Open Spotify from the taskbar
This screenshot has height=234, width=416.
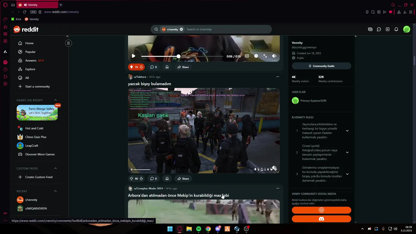[199, 229]
